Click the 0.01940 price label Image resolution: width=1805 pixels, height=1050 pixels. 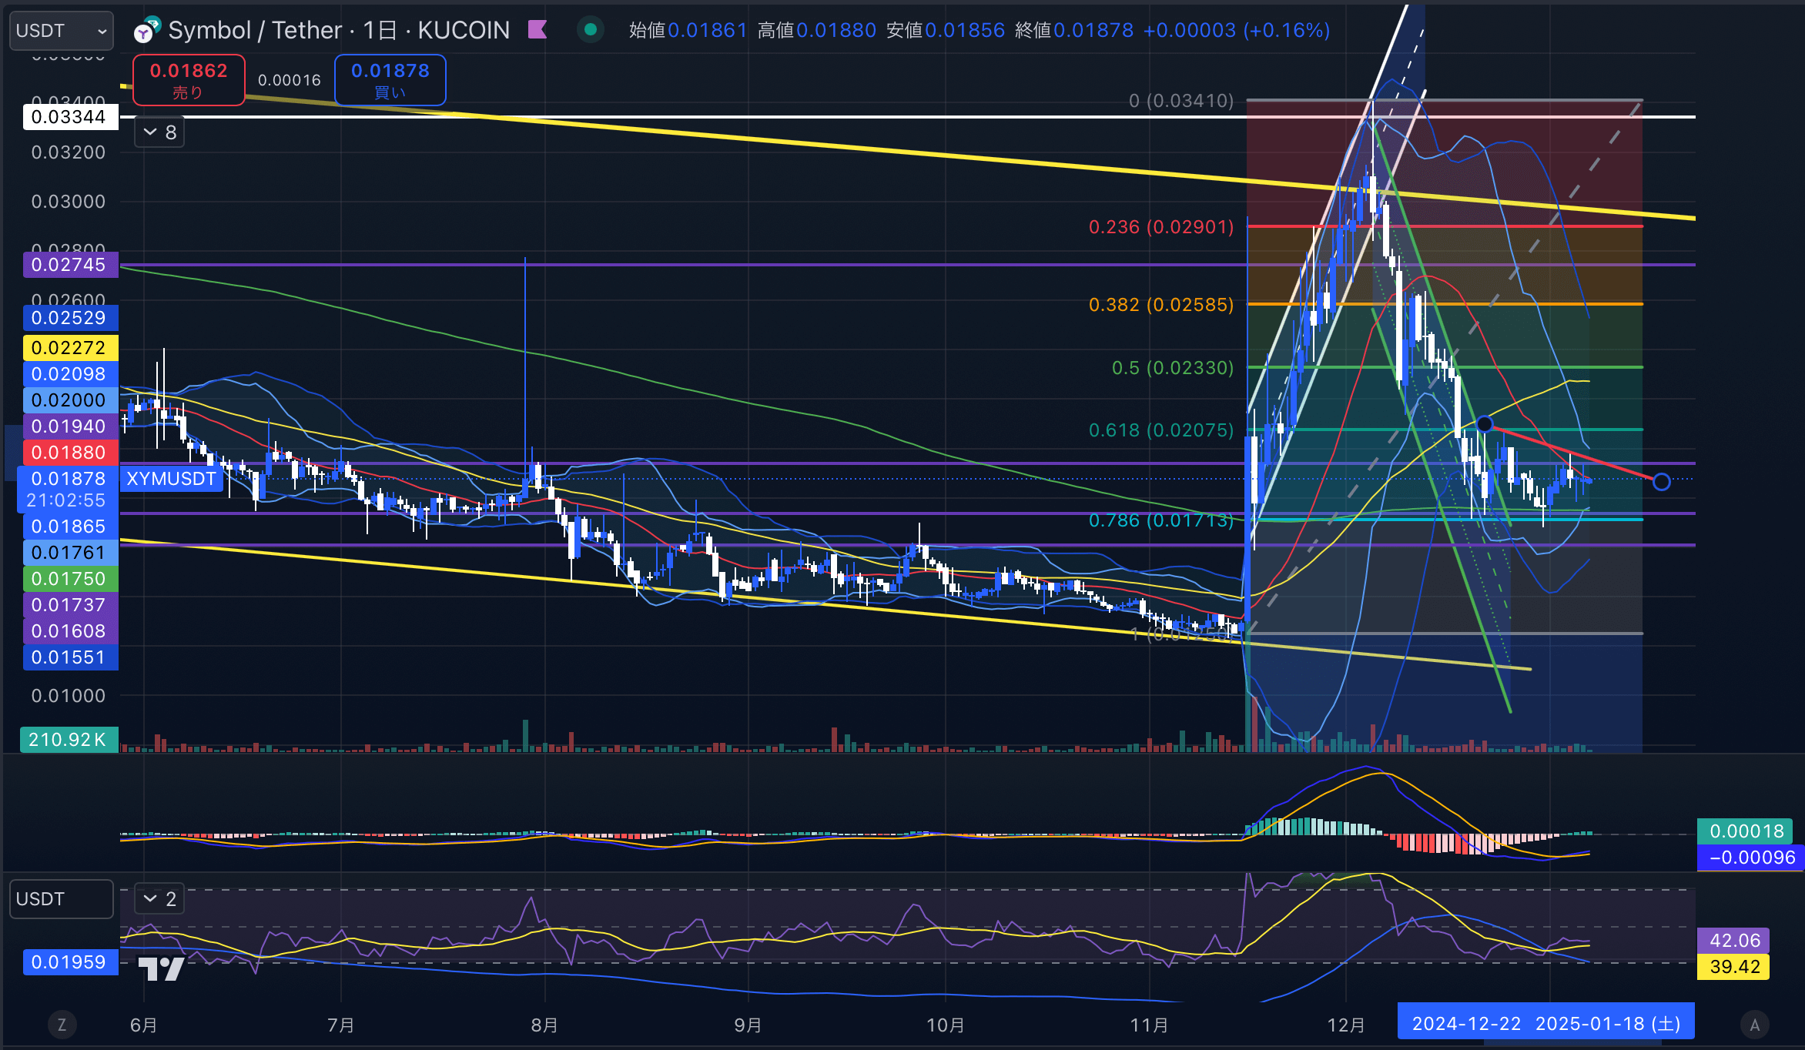click(70, 426)
